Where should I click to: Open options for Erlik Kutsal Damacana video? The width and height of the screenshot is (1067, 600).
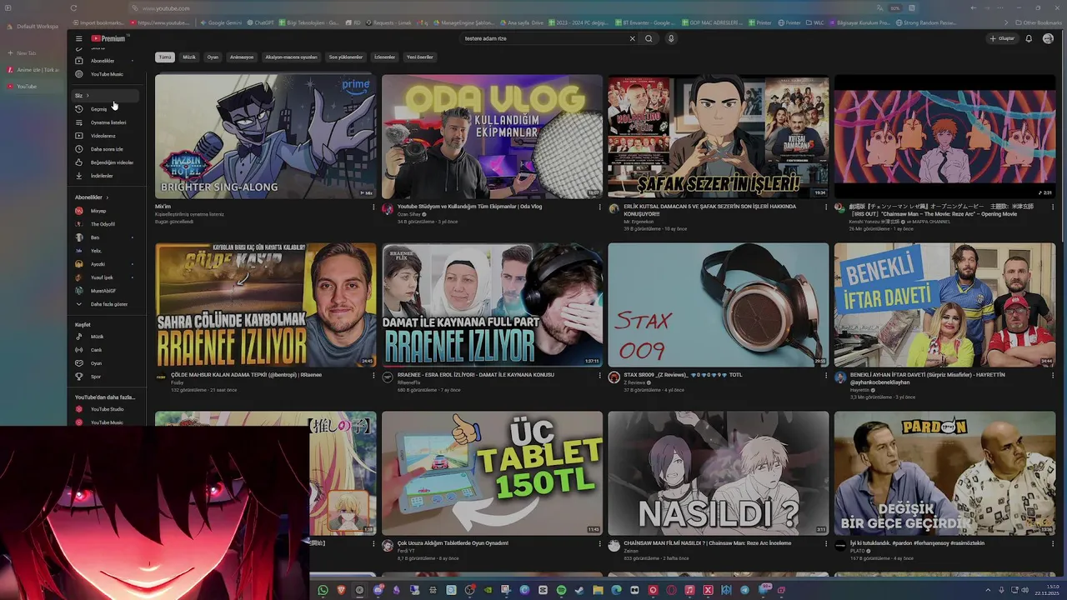pyautogui.click(x=826, y=207)
